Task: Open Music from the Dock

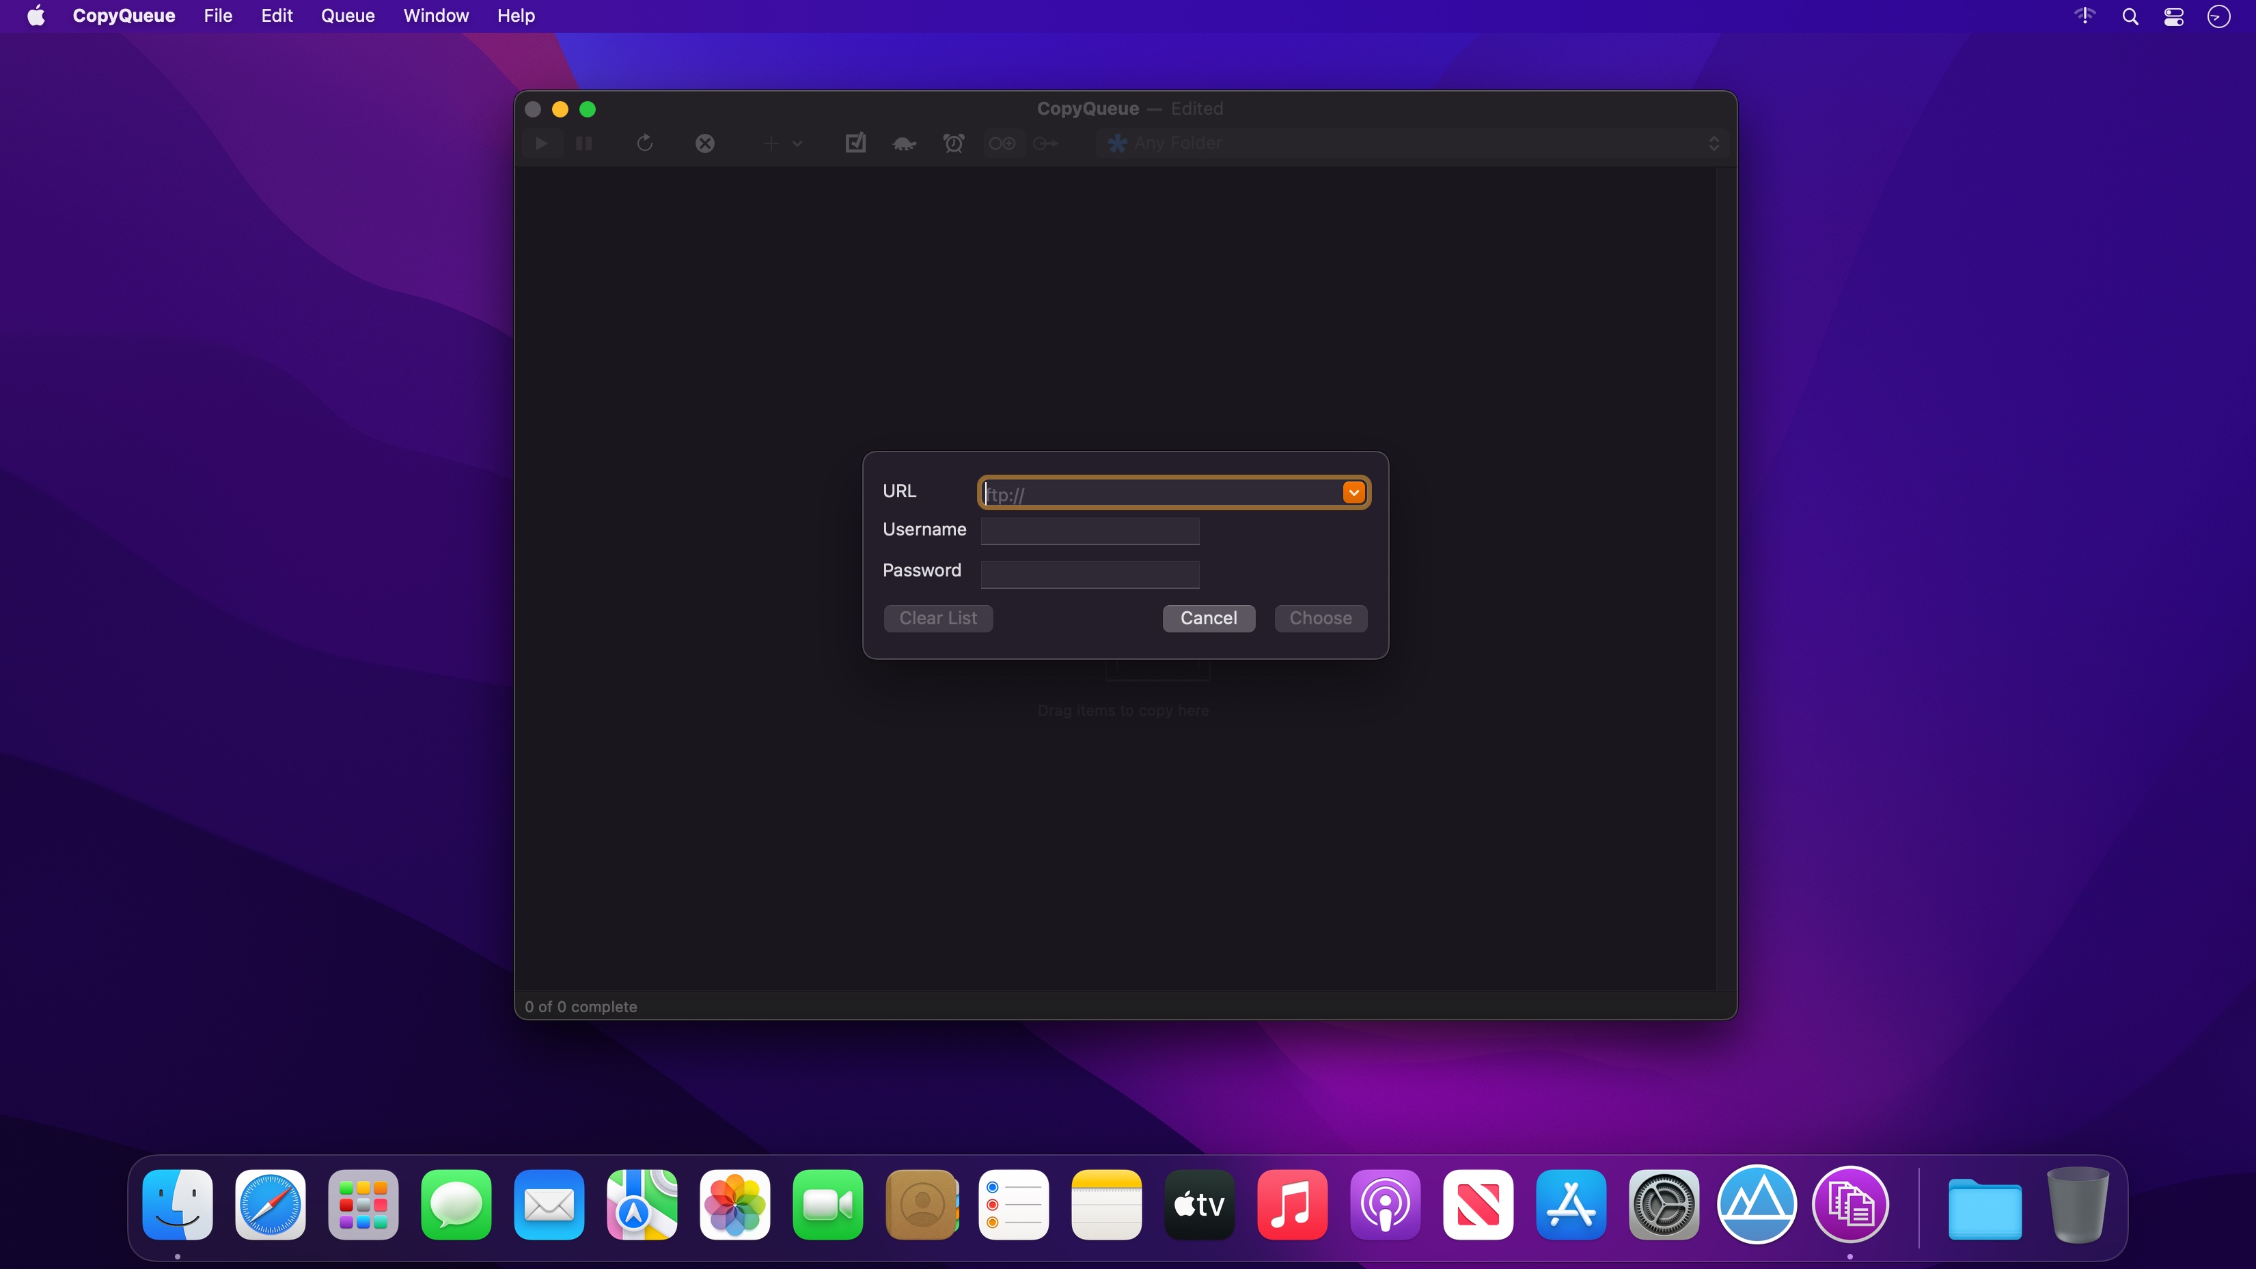Action: pyautogui.click(x=1293, y=1205)
